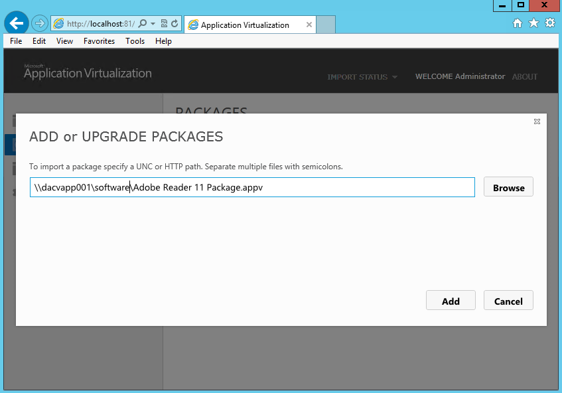Viewport: 562px width, 393px height.
Task: Open the Edit menu
Action: pyautogui.click(x=39, y=41)
